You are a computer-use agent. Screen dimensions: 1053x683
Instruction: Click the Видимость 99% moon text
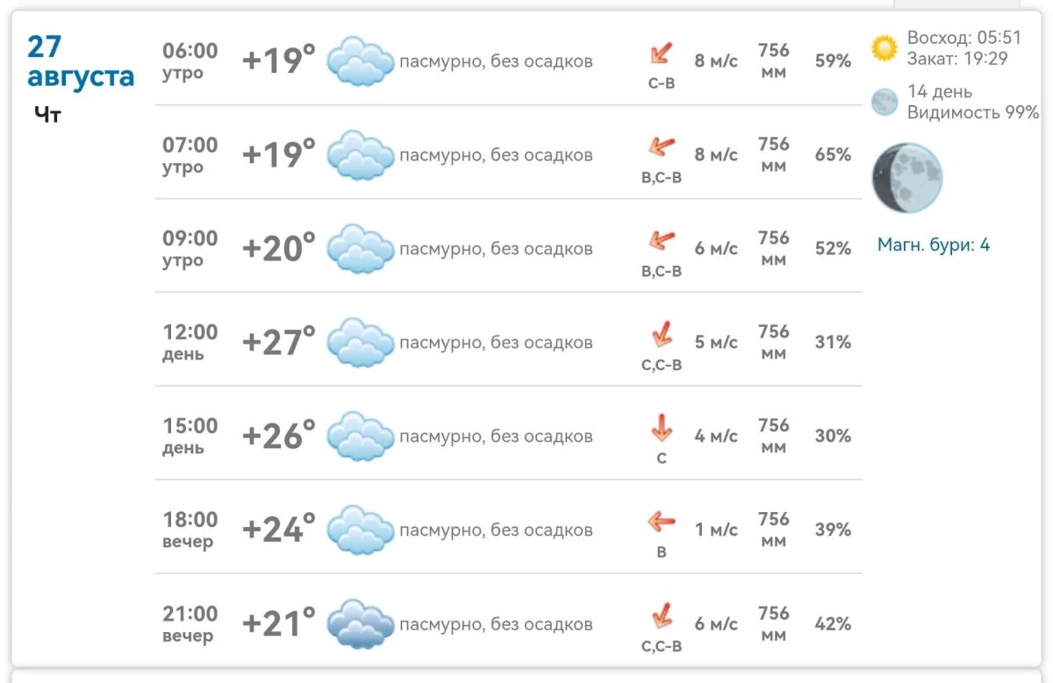coord(973,112)
